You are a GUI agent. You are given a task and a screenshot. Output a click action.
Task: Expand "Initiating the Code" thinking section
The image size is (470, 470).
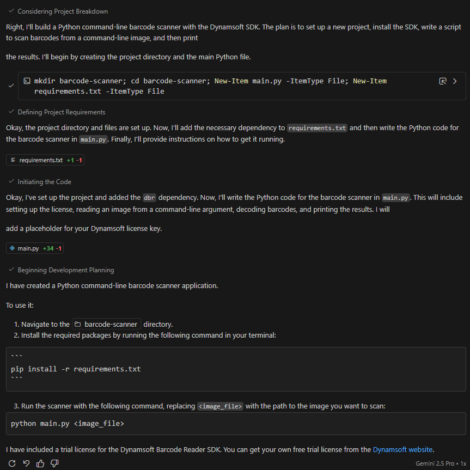click(44, 182)
